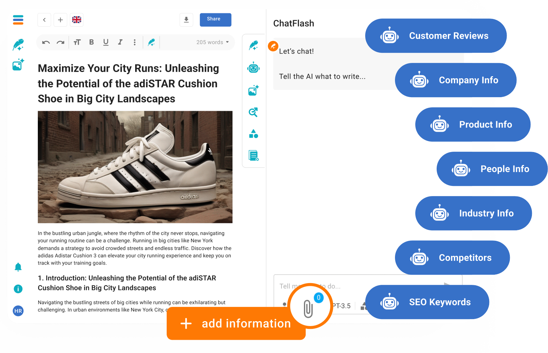The height and width of the screenshot is (353, 548).
Task: Click the notification bell icon
Action: [x=18, y=267]
